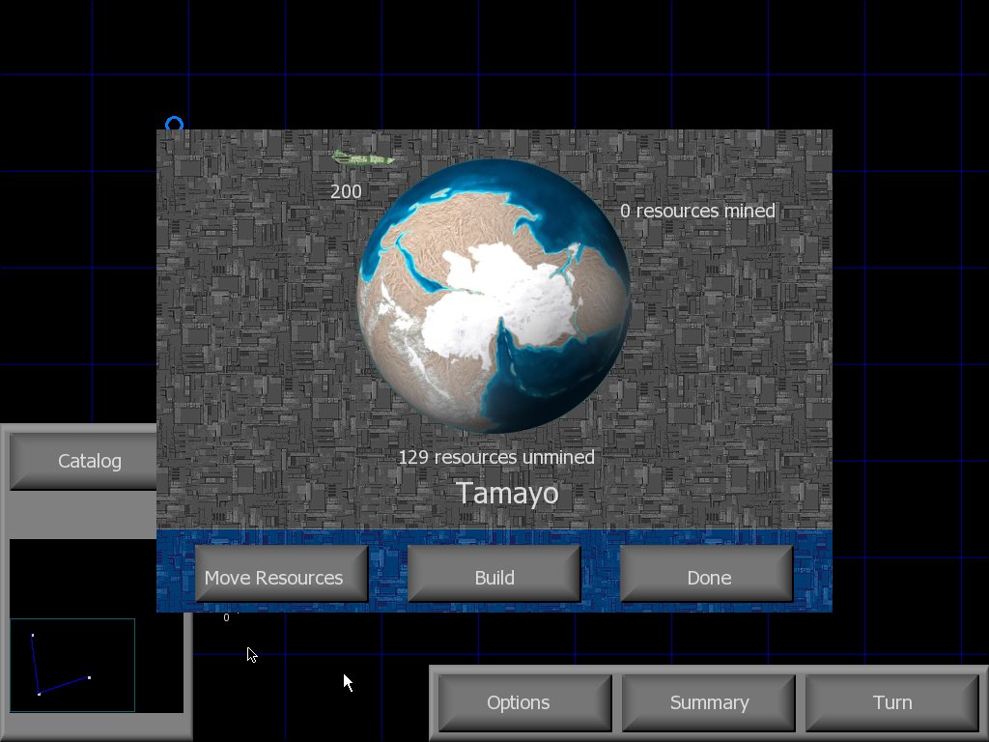This screenshot has width=989, height=742.
Task: Click the small '0' map label
Action: tap(227, 617)
